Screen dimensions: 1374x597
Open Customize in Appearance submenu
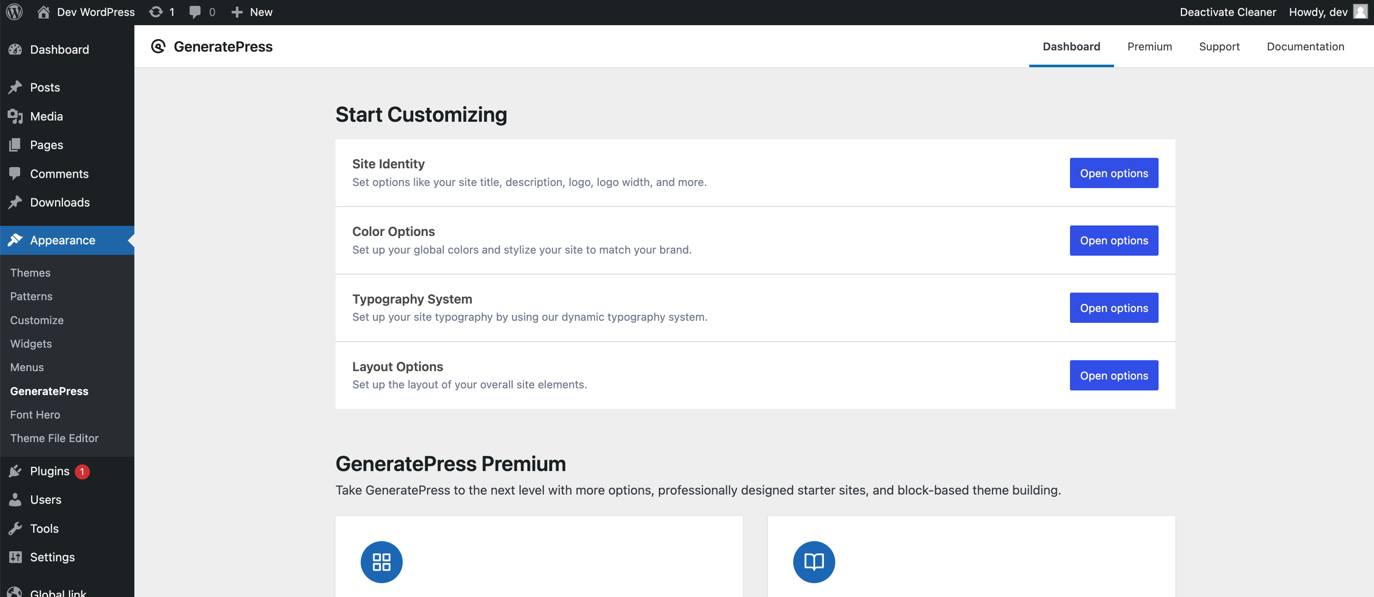pyautogui.click(x=37, y=320)
